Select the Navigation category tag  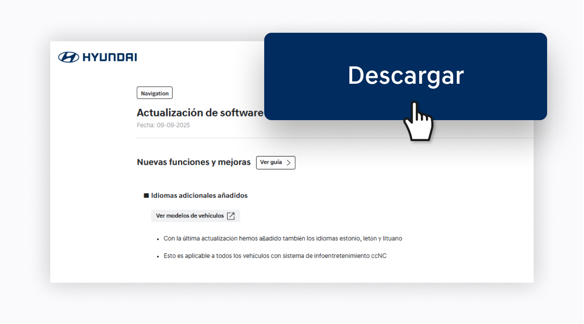coord(154,93)
